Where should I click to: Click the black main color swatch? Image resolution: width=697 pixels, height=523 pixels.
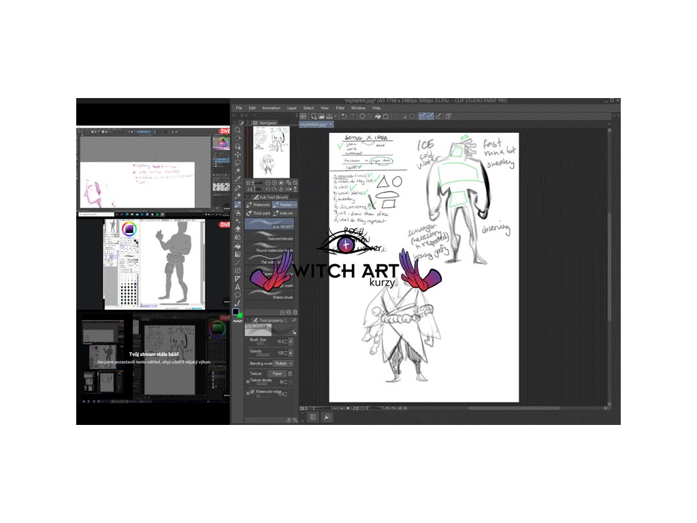click(236, 312)
